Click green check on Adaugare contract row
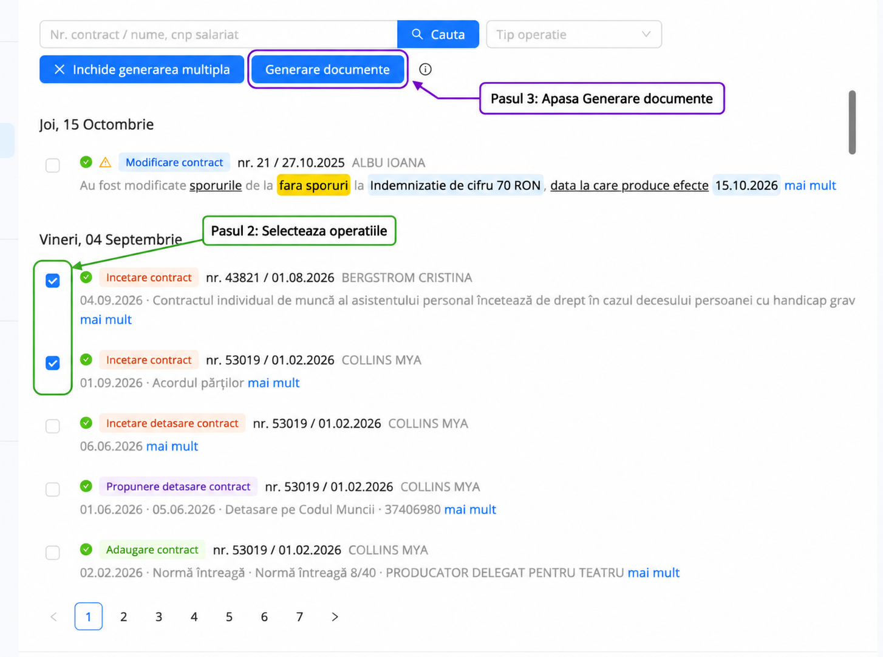 tap(86, 550)
